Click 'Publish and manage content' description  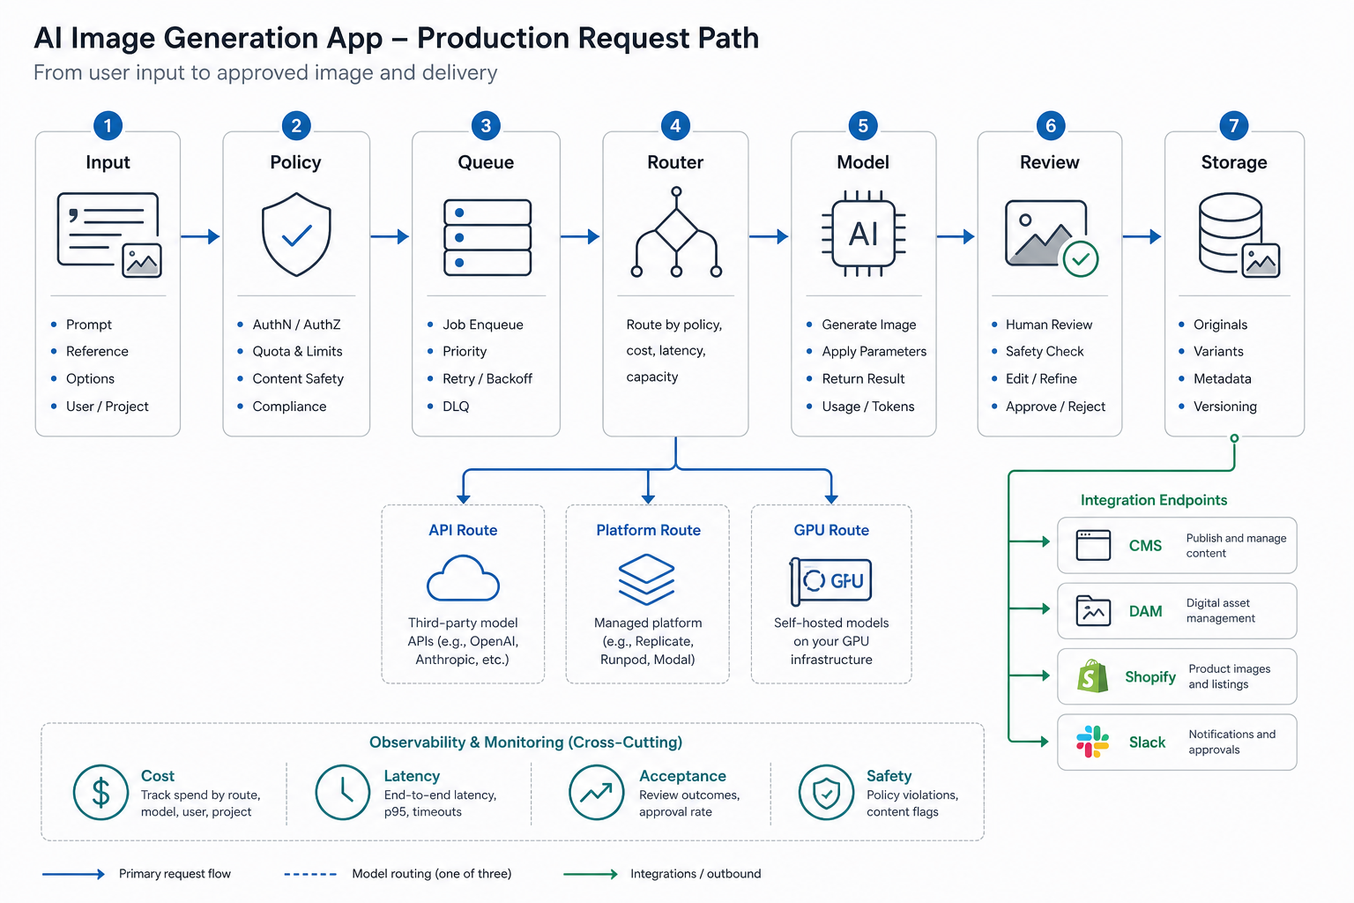click(x=1236, y=546)
